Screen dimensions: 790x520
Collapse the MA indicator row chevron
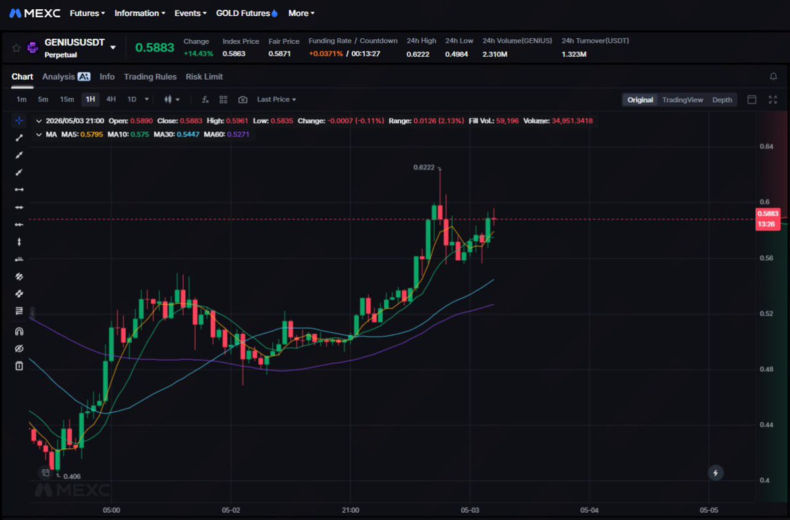pos(39,134)
